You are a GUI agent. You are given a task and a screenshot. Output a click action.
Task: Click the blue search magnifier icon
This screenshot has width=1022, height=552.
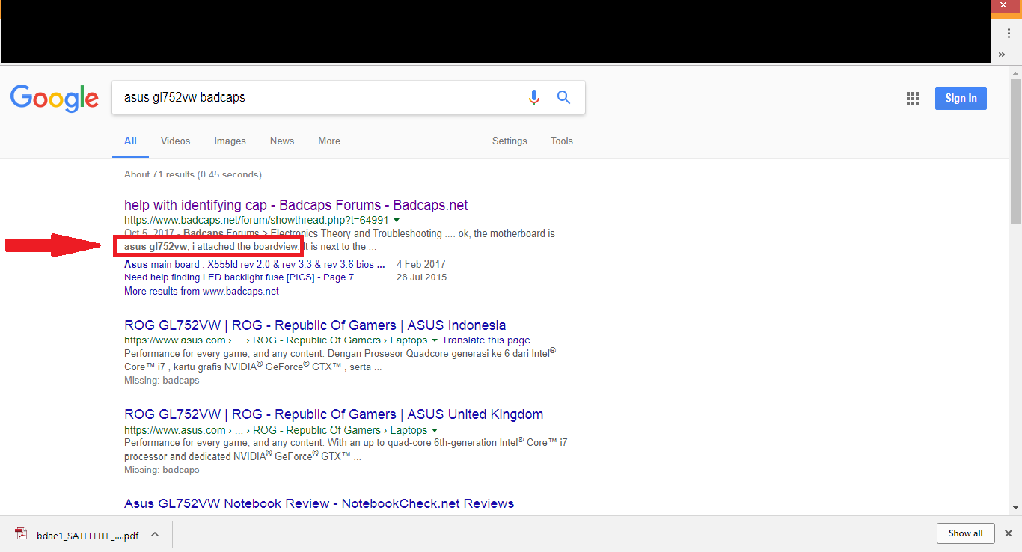pos(564,97)
